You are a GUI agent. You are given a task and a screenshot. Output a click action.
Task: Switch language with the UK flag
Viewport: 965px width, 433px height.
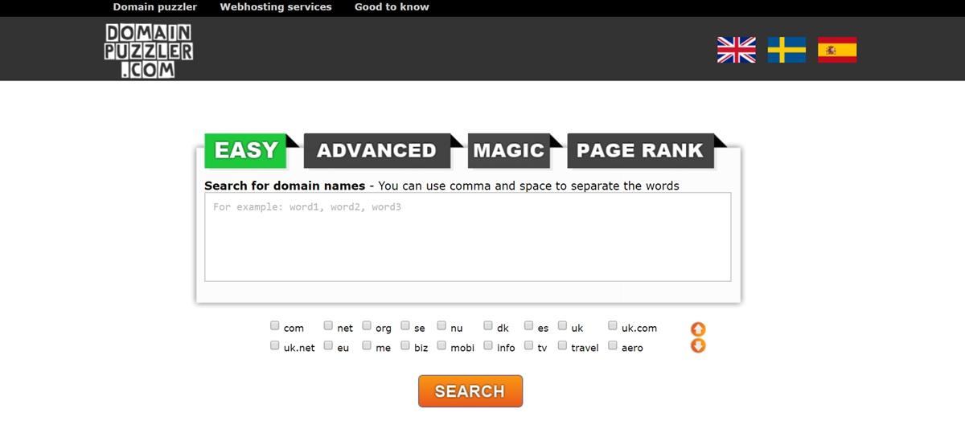point(737,50)
